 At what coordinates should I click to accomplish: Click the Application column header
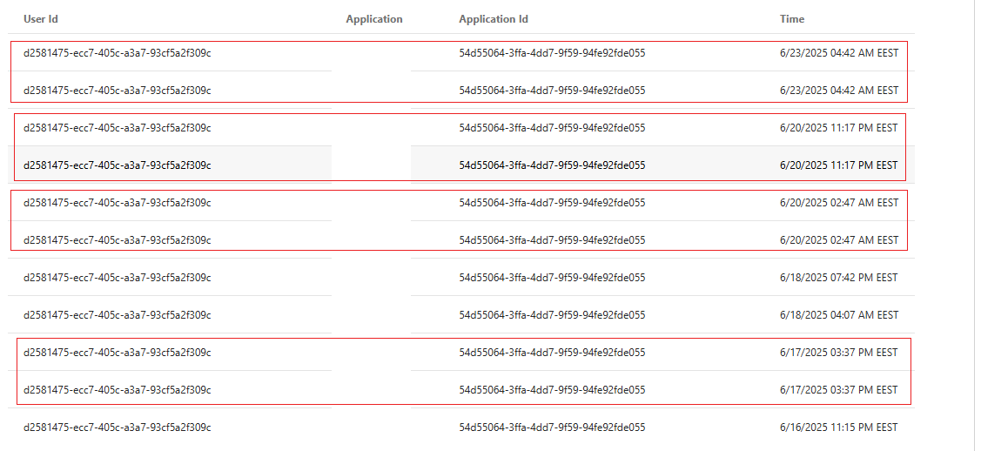point(374,19)
